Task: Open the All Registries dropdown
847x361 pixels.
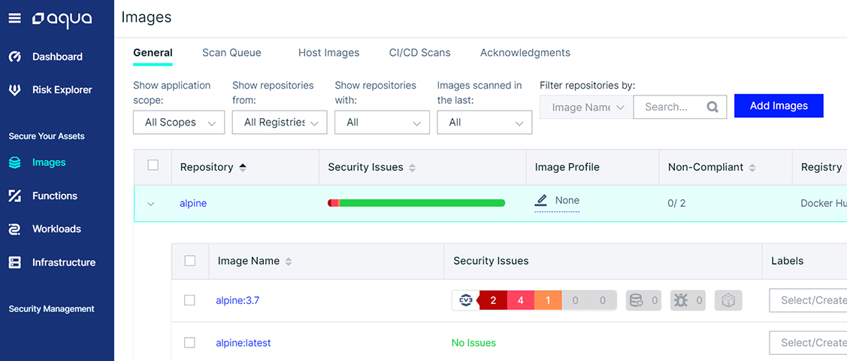Action: pyautogui.click(x=280, y=123)
